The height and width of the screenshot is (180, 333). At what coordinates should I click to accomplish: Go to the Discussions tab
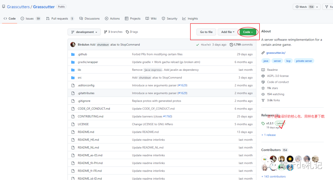89,18
